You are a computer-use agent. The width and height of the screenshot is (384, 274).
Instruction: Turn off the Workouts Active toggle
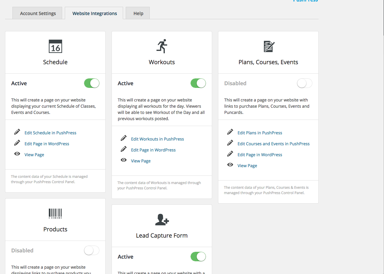(198, 83)
